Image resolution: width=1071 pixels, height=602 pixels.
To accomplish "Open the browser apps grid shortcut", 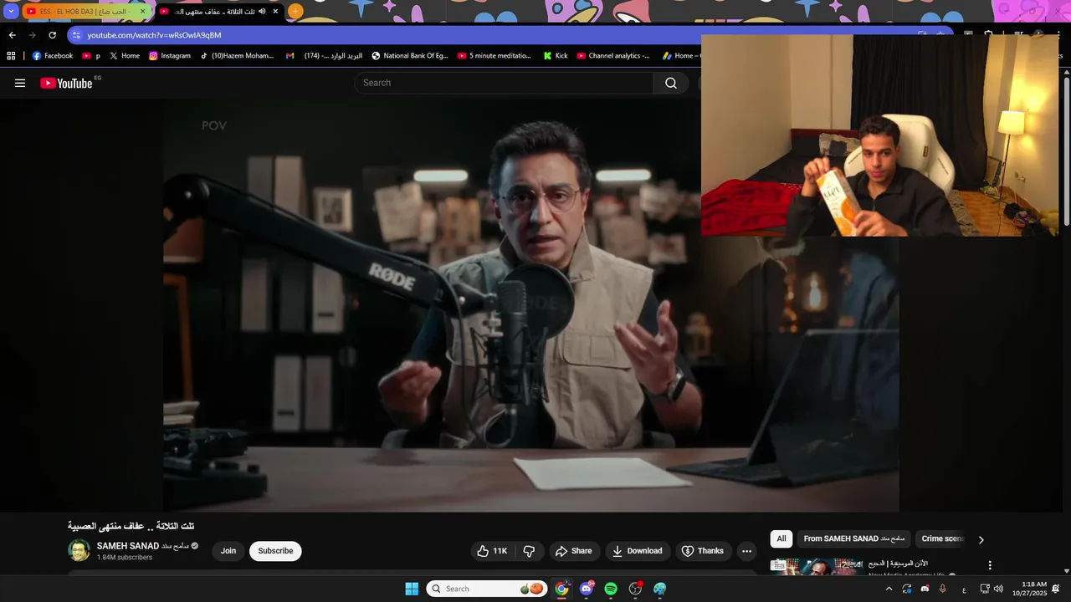I will [11, 56].
